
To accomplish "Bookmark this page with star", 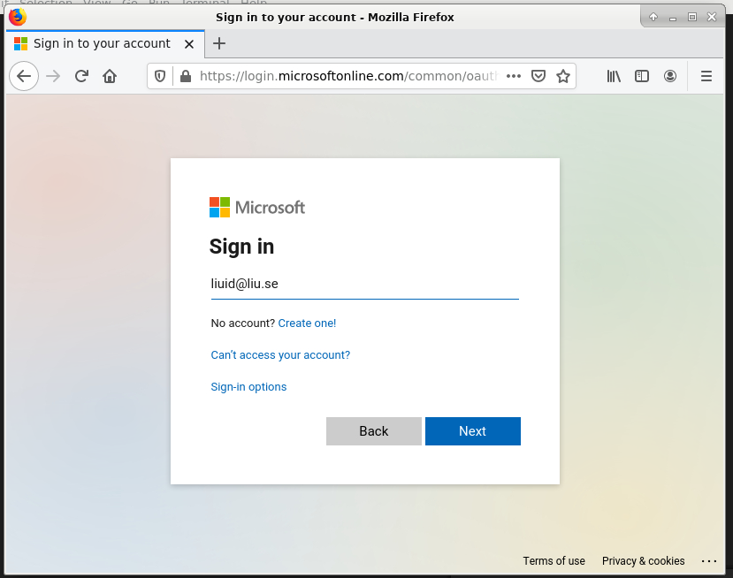I will click(x=563, y=76).
